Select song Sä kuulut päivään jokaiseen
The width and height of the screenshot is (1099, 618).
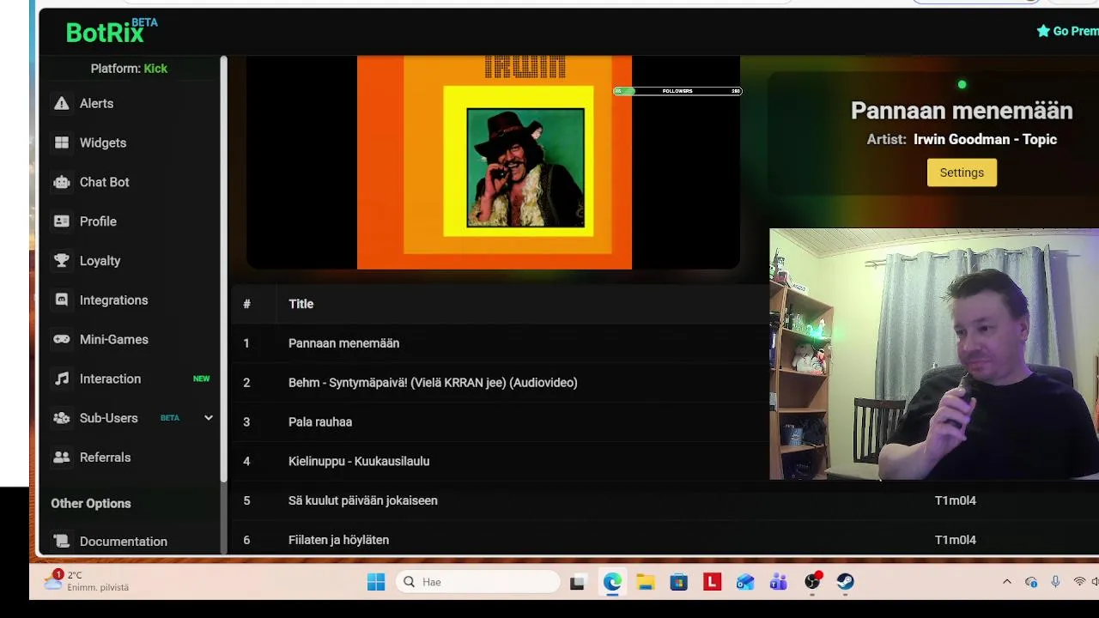[x=363, y=500]
